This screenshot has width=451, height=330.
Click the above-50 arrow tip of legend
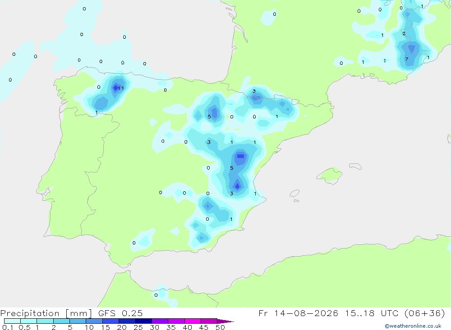click(225, 321)
